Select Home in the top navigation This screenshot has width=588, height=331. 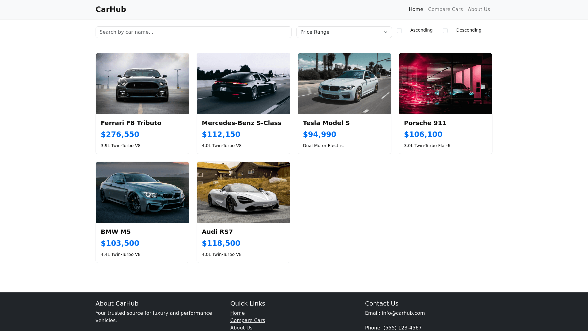pyautogui.click(x=416, y=10)
